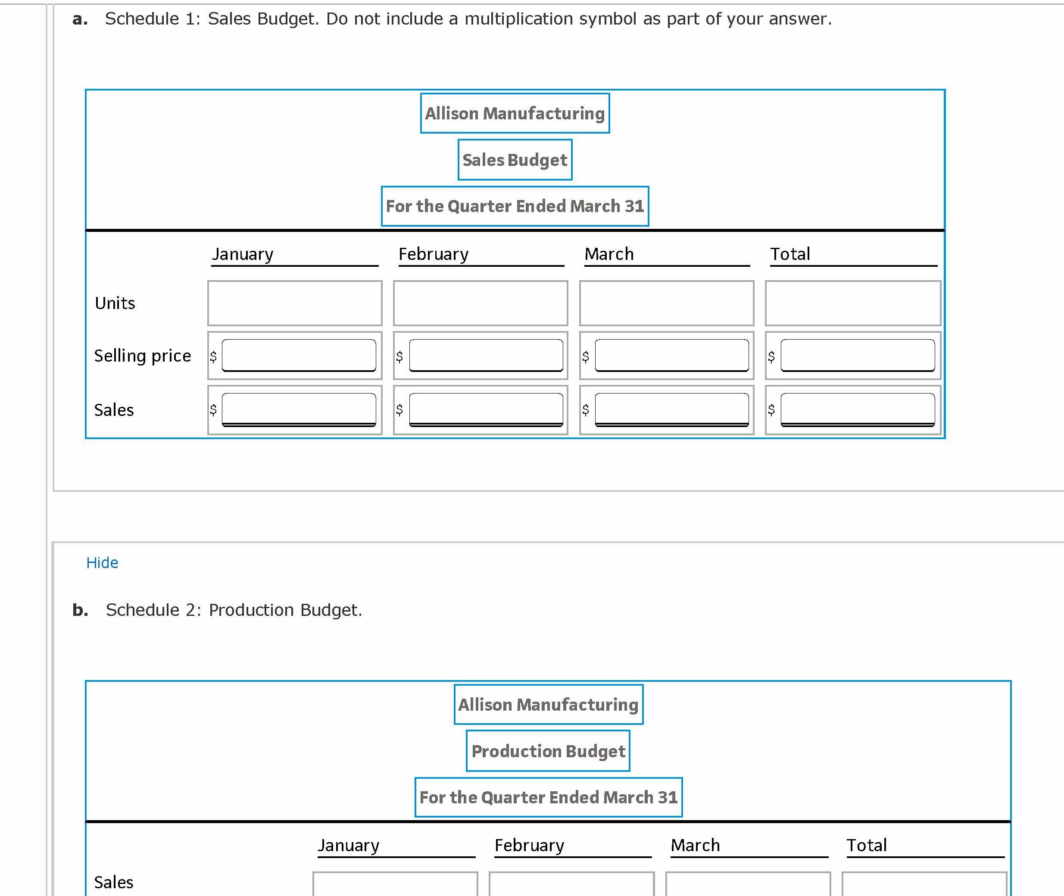Click Total Selling price input field
The width and height of the screenshot is (1064, 896).
857,355
